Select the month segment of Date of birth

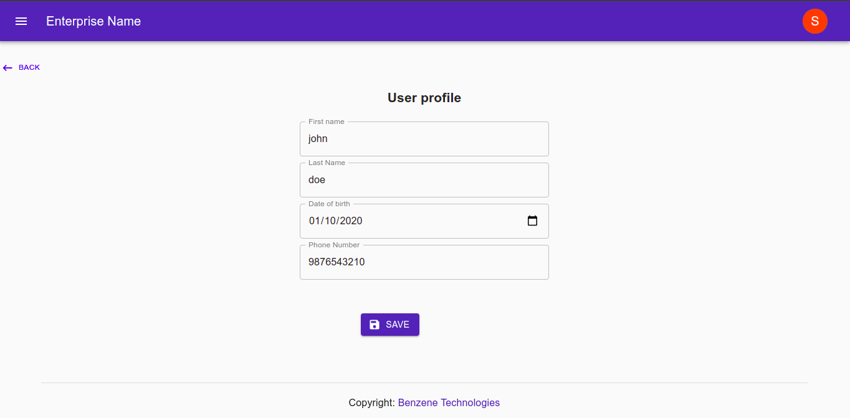point(314,221)
